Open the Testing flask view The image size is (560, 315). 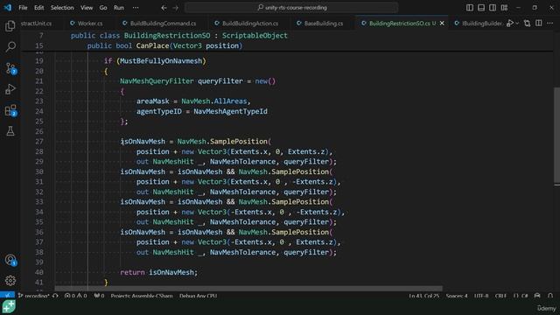click(x=10, y=131)
